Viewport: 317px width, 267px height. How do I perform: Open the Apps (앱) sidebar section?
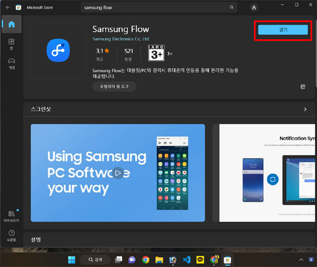pos(11,44)
